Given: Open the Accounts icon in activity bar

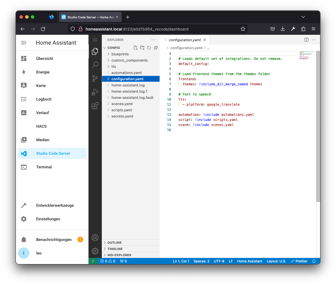Looking at the screenshot, I should click(x=95, y=238).
